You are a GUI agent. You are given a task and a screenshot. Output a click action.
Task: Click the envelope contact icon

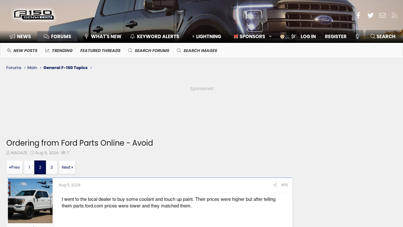pyautogui.click(x=382, y=16)
